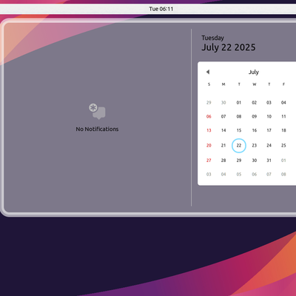
Task: Click the S Sunday column header
Action: (209, 84)
